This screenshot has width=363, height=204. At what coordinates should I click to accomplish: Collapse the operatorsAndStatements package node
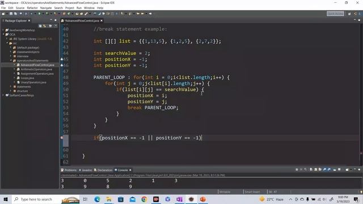pos(11,61)
